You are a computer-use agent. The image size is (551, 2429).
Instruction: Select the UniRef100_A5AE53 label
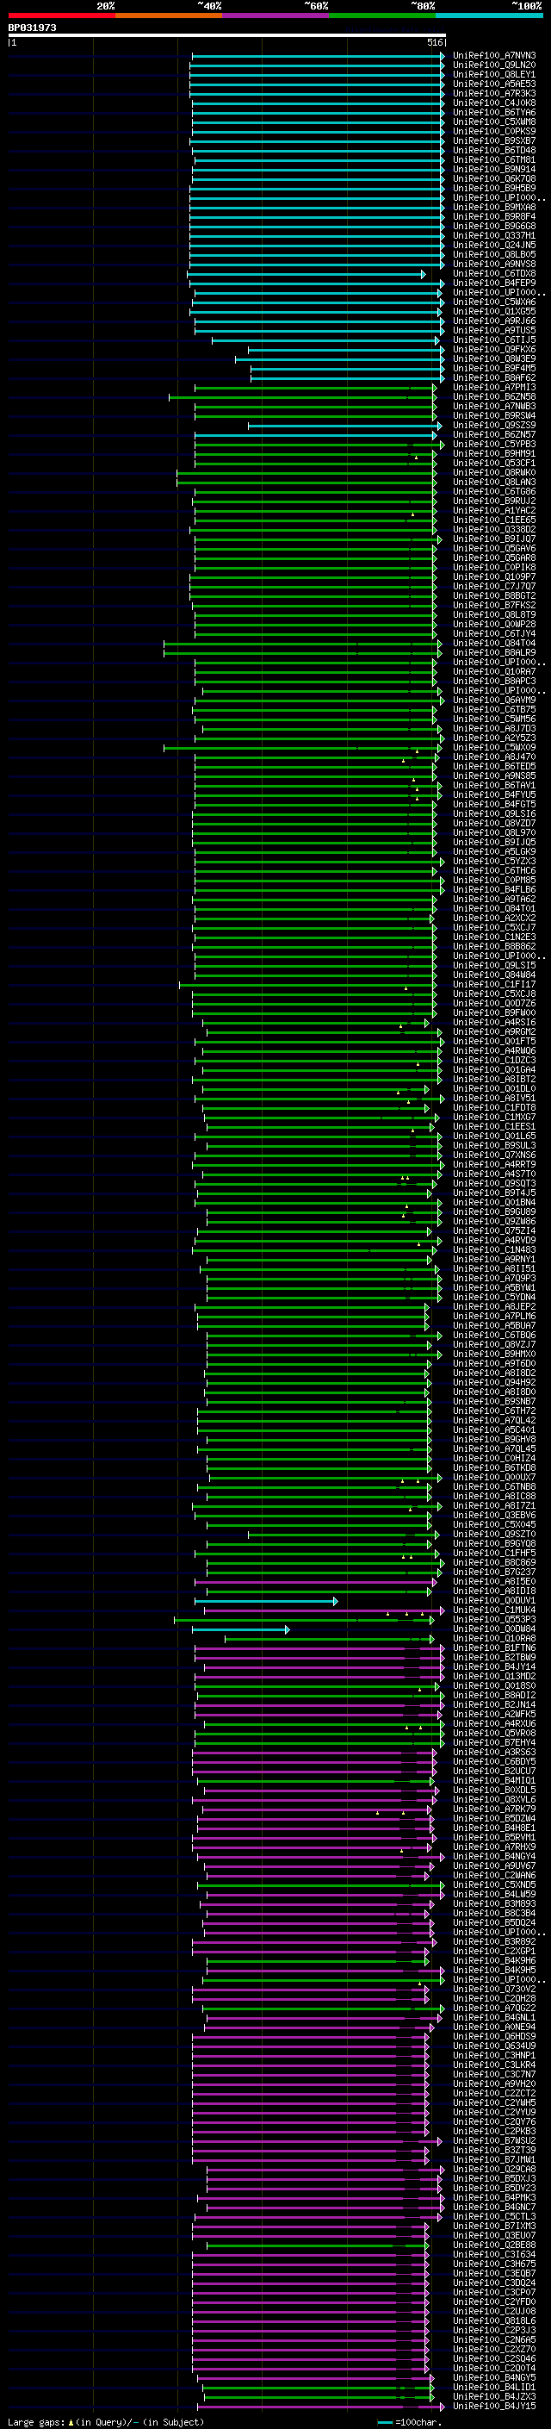coord(494,84)
